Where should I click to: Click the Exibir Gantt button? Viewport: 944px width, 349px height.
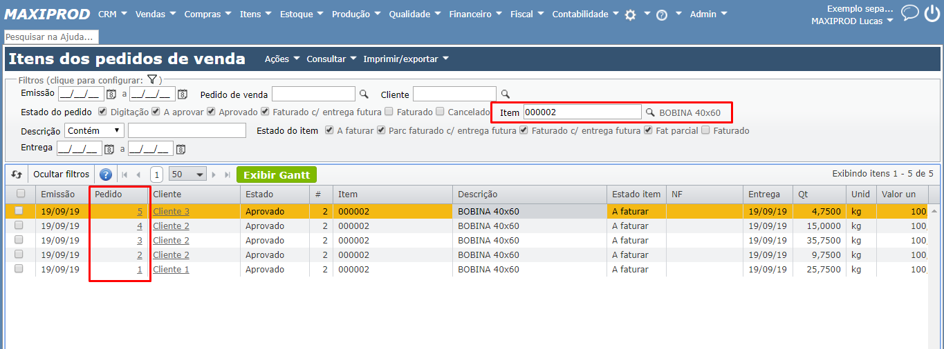tap(277, 174)
